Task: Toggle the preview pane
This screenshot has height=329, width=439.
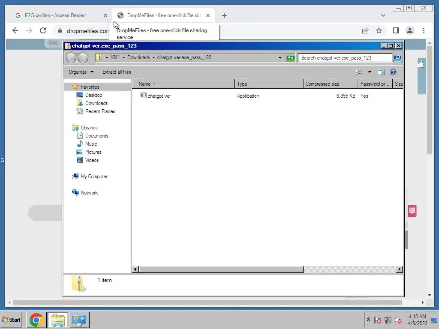Action: (x=381, y=72)
